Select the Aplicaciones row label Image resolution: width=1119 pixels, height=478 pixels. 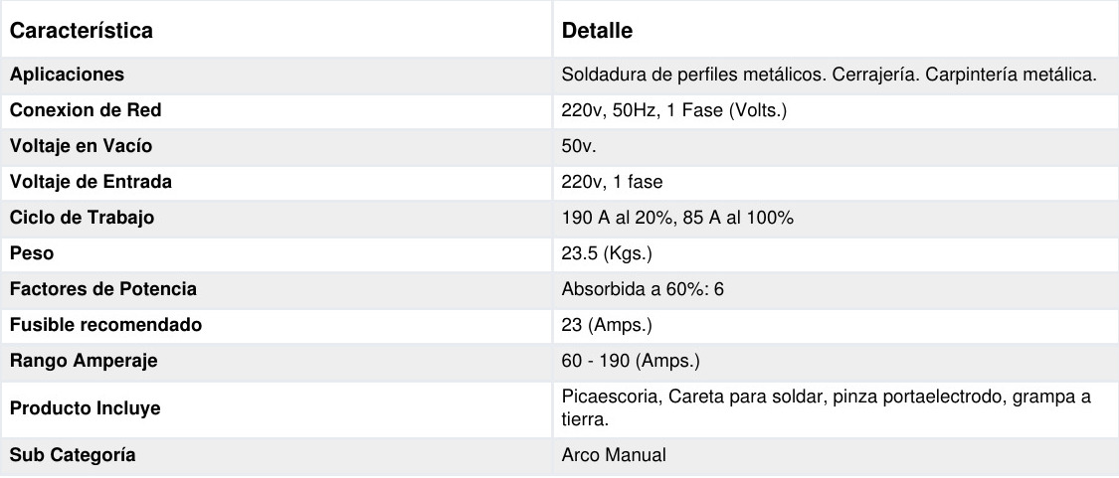[x=68, y=75]
